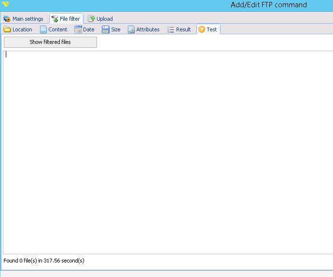333x277 pixels.
Task: Click the application logo in title bar
Action: [6, 4]
